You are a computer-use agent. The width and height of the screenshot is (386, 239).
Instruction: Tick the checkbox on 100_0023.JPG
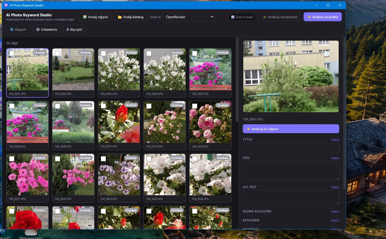(x=103, y=159)
